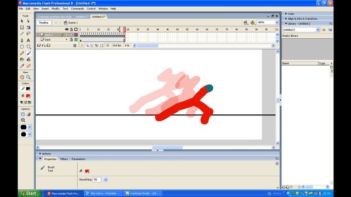The image size is (351, 197).
Task: Click the Edit Symbols icon
Action: [252, 22]
